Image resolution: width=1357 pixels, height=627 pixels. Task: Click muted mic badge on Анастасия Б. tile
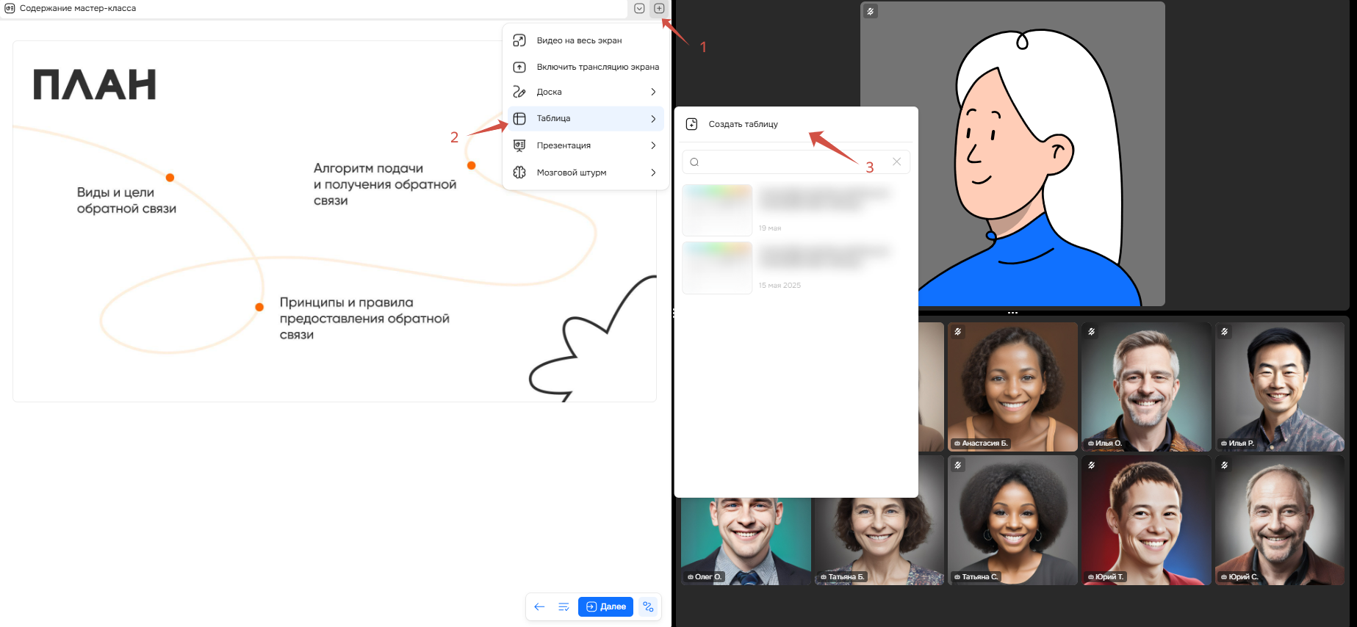pyautogui.click(x=958, y=332)
